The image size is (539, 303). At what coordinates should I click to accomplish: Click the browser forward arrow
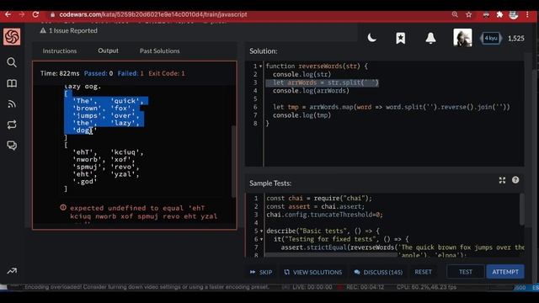tap(22, 14)
